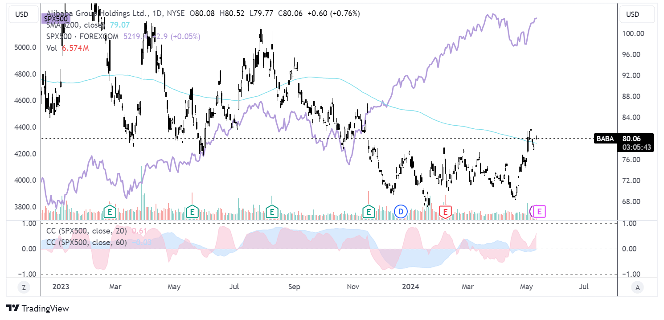Click the BABA price label
664x320 pixels.
[x=605, y=139]
